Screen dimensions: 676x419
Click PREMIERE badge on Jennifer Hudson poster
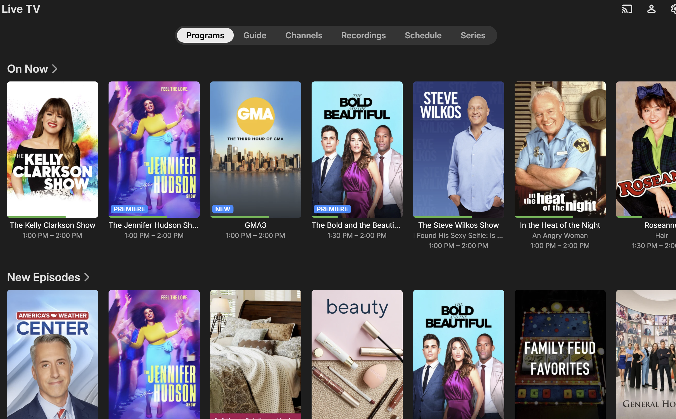[129, 209]
